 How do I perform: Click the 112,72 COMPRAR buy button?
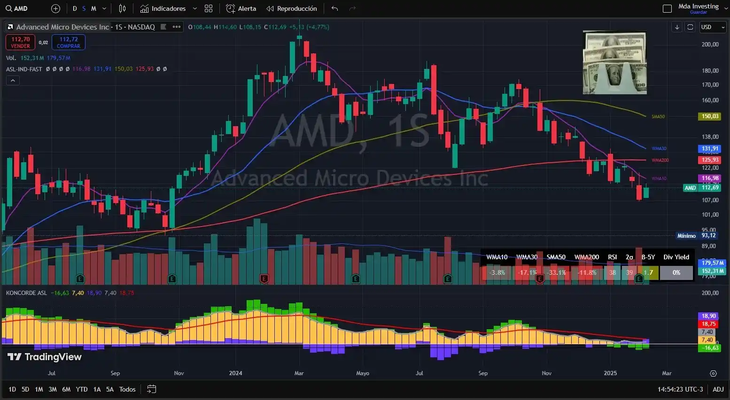click(x=69, y=42)
